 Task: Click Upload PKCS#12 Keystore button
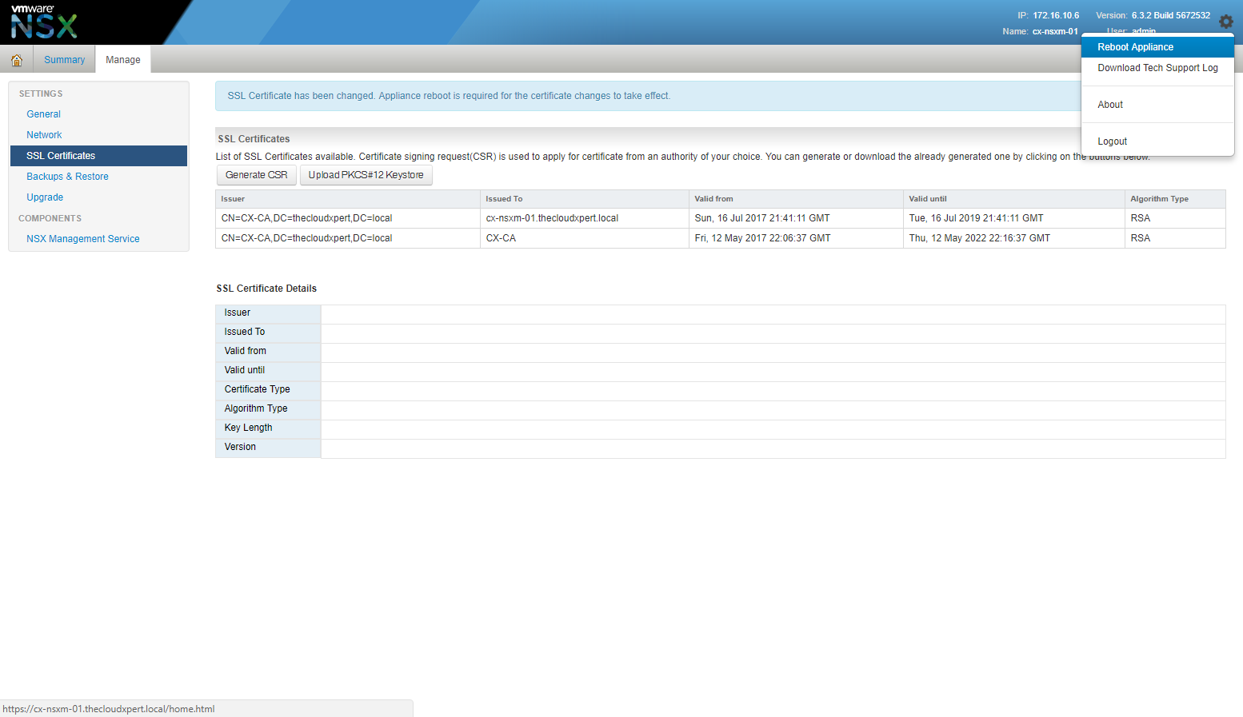[x=366, y=175]
